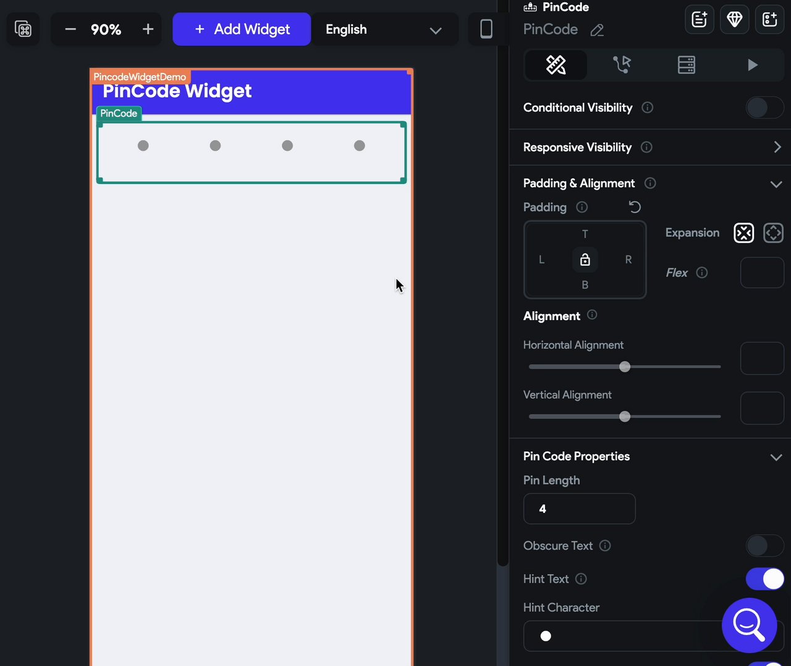The height and width of the screenshot is (666, 791).
Task: Click the Horizontal Alignment slider handle
Action: tap(625, 366)
